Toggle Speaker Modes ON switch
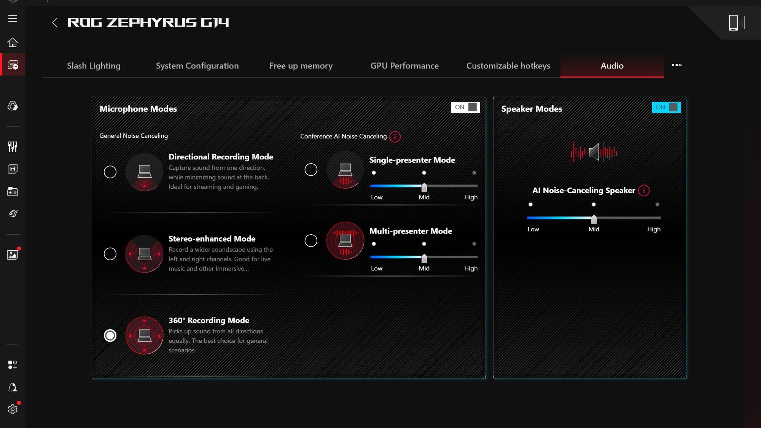The height and width of the screenshot is (428, 761). pyautogui.click(x=666, y=107)
